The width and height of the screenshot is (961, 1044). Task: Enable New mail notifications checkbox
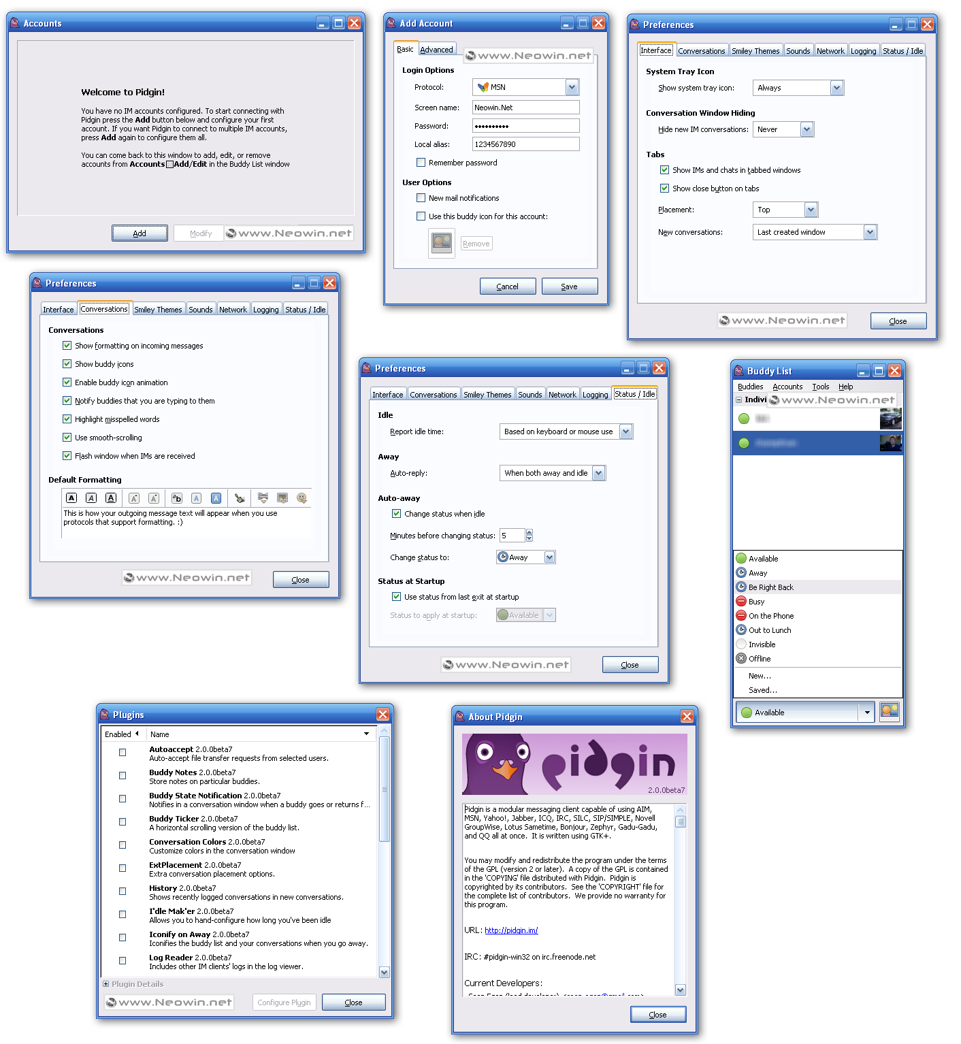pyautogui.click(x=421, y=198)
